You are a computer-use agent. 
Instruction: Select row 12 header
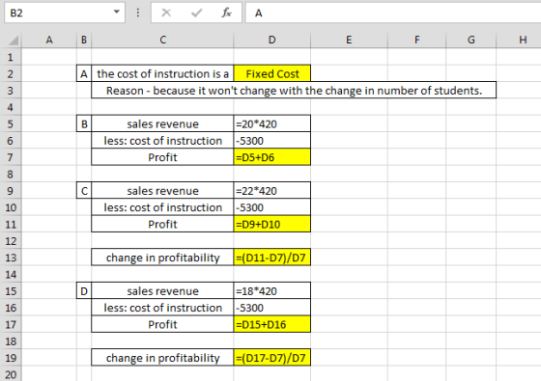click(x=11, y=241)
